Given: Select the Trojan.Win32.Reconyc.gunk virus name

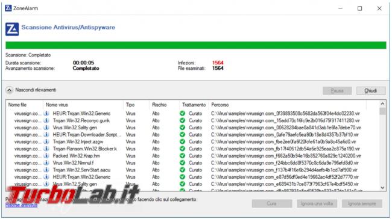Looking at the screenshot, I should point(81,120).
